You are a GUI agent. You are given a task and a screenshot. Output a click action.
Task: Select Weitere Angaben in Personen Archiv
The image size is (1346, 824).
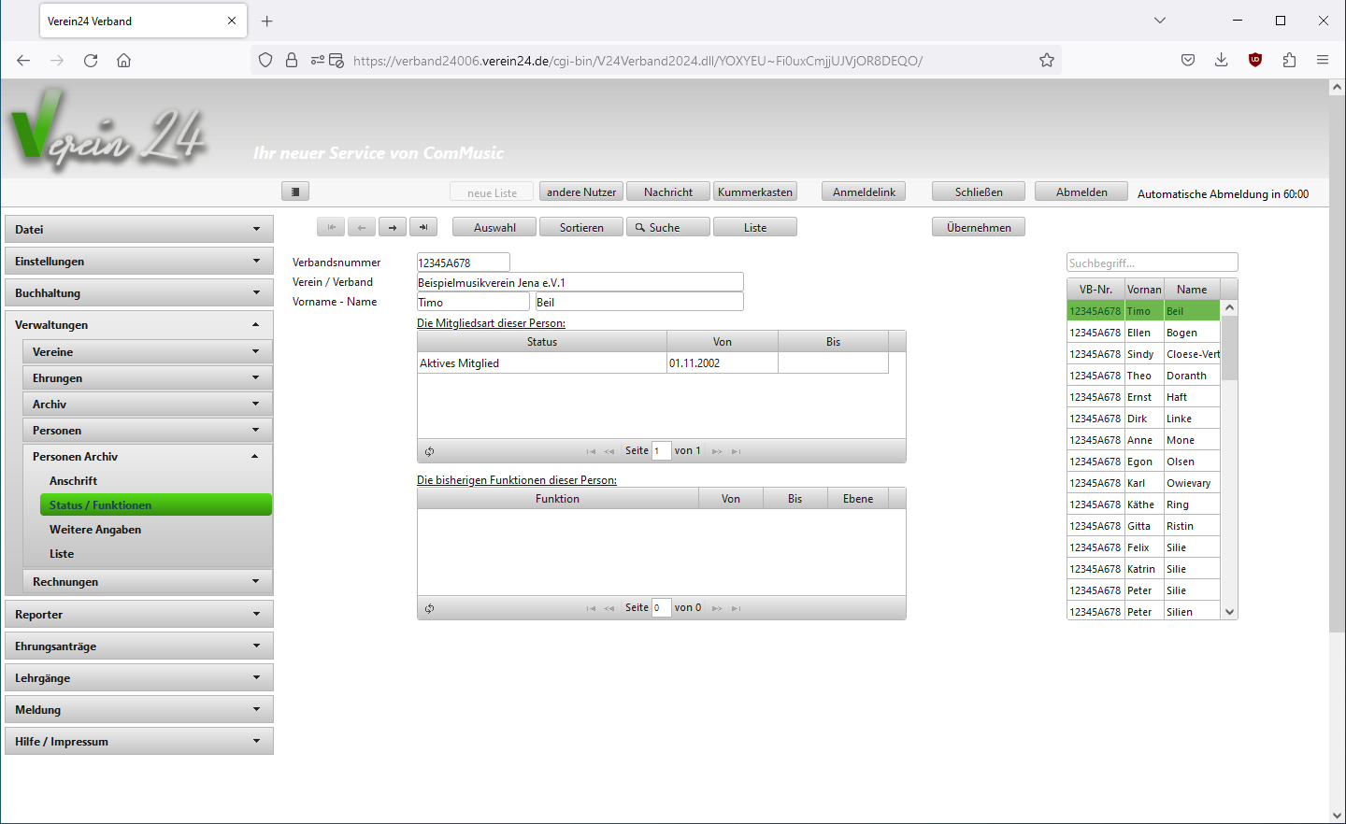[x=95, y=530]
